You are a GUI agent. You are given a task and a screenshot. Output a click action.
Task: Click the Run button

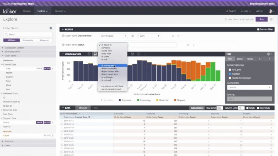(x=261, y=19)
